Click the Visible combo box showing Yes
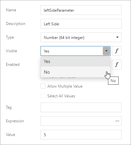The image size is (131, 145). coord(76,51)
